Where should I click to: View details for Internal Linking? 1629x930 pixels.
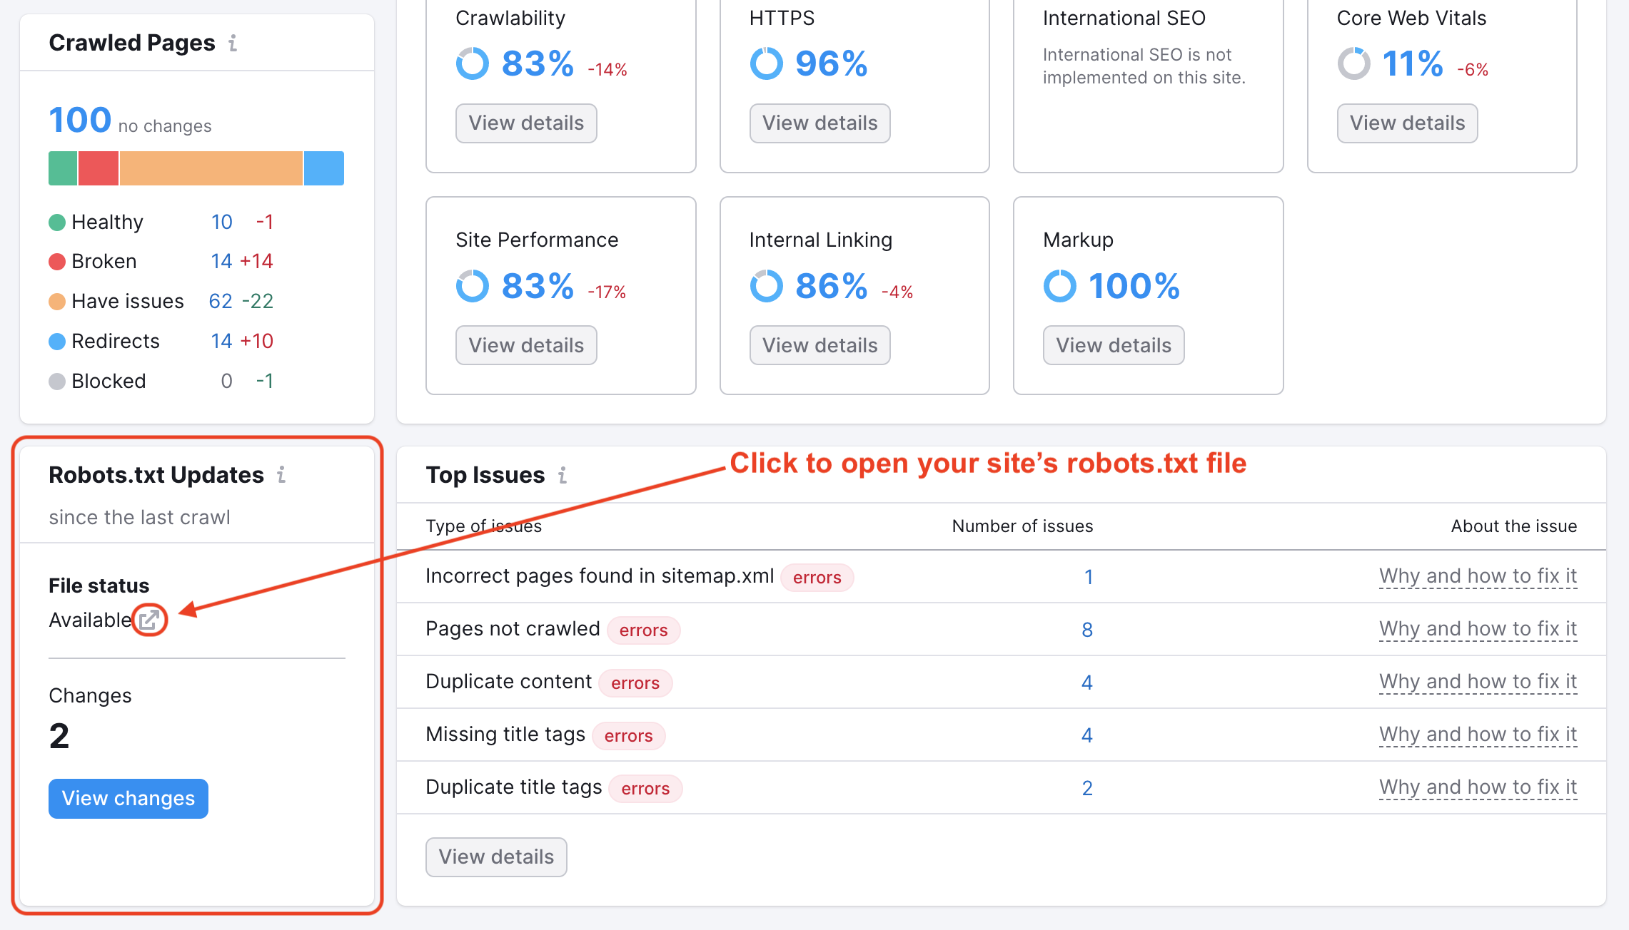[819, 345]
